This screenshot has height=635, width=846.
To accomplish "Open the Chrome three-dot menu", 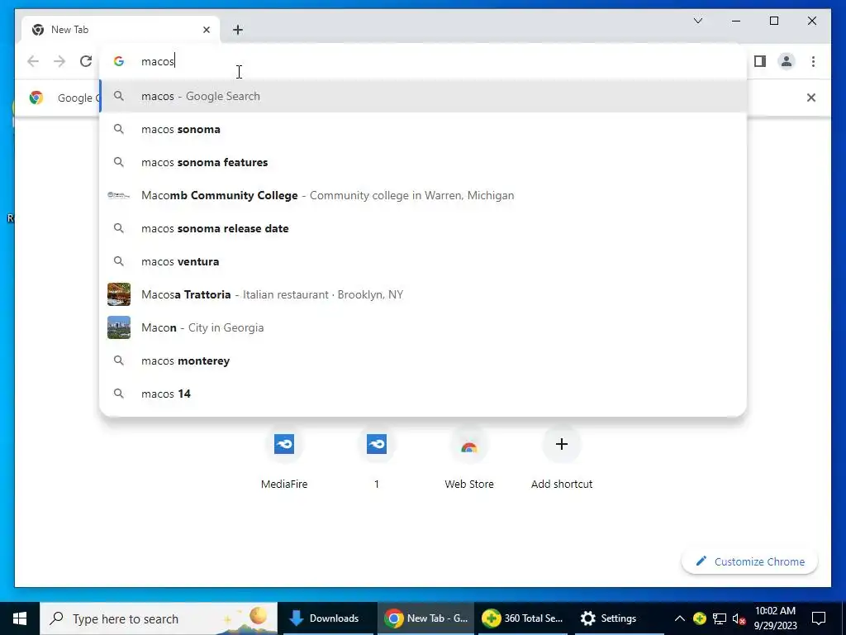I will (x=813, y=61).
